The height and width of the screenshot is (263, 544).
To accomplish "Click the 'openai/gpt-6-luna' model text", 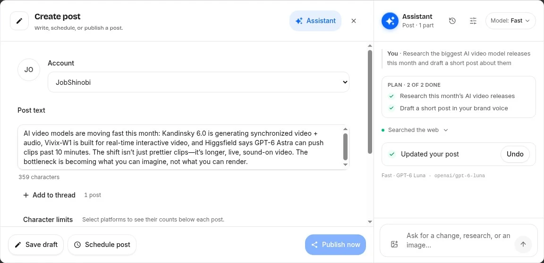I will 459,176.
